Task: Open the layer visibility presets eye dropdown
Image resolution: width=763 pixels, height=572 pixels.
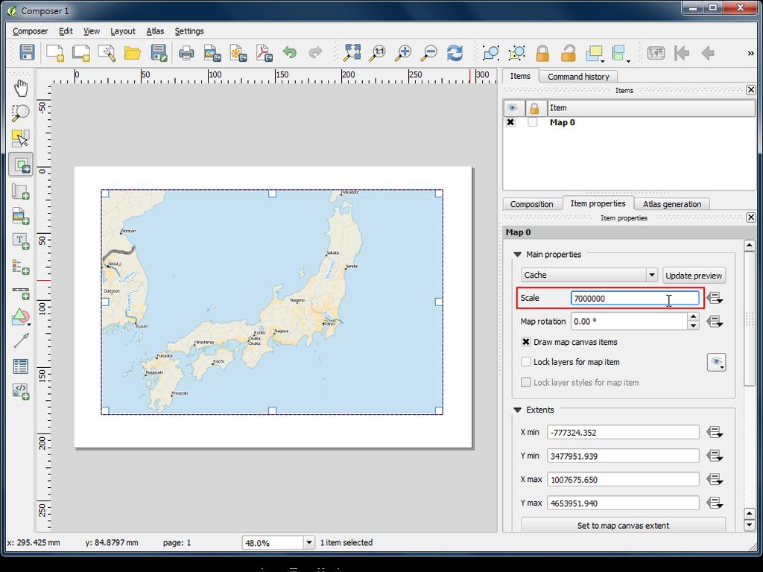Action: (716, 363)
